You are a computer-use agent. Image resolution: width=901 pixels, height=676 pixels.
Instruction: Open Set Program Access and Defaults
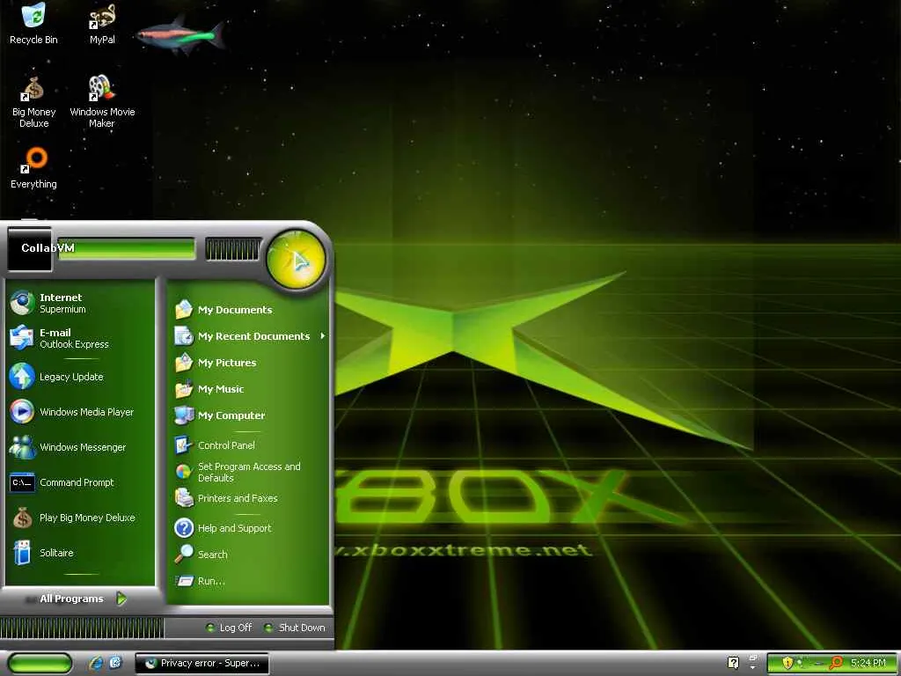click(249, 472)
